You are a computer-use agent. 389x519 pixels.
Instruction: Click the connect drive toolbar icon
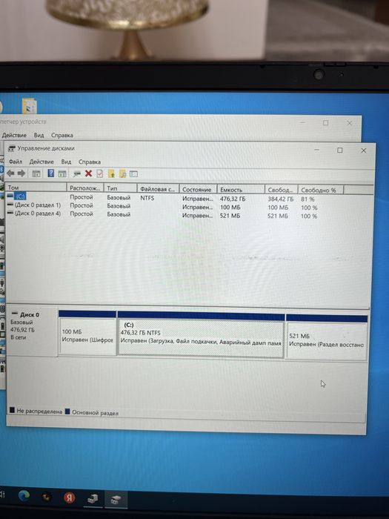pyautogui.click(x=77, y=173)
